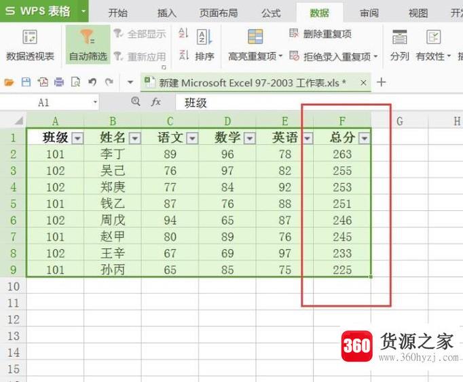Click Remove Duplicates (删除重复项)

[320, 34]
